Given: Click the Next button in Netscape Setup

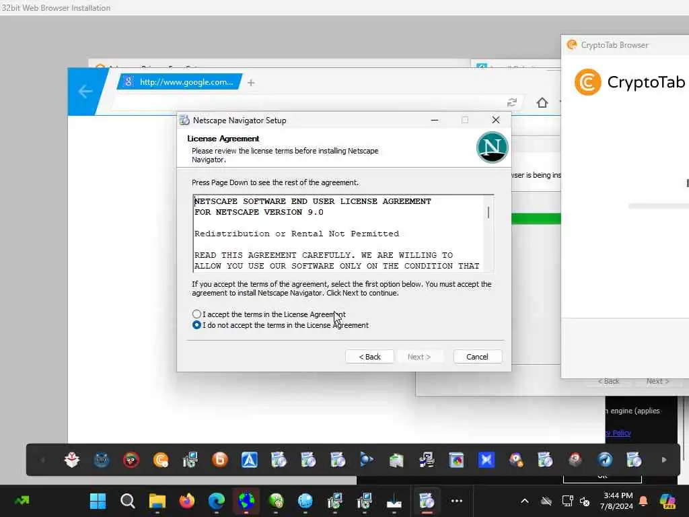Looking at the screenshot, I should [419, 357].
